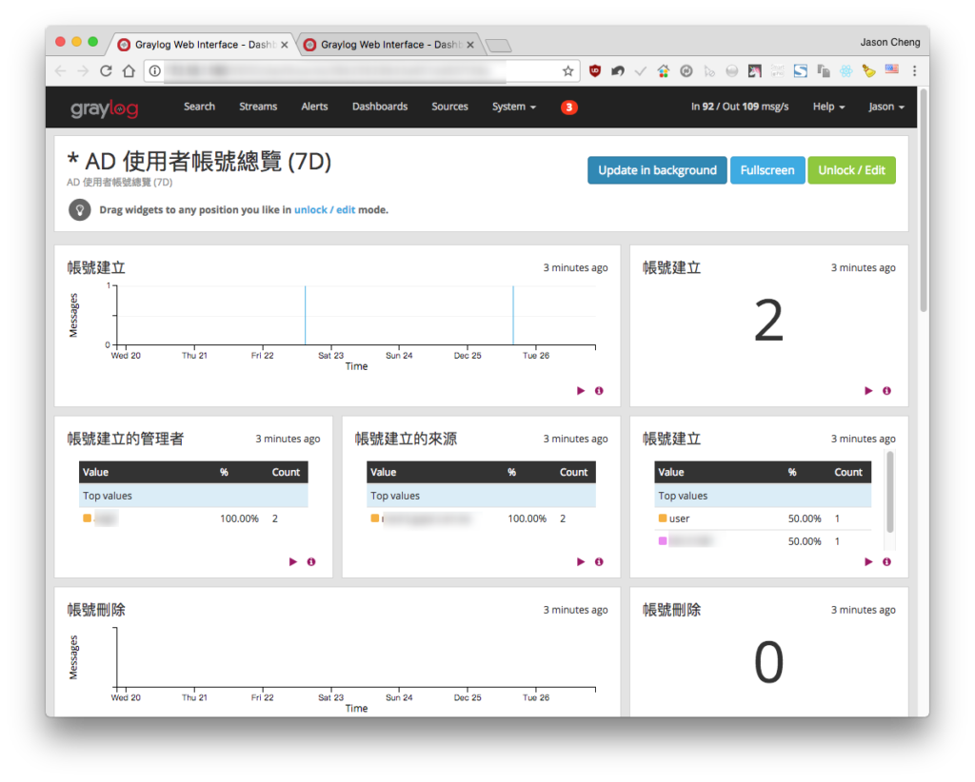
Task: Click the In 92 / Out 109 msg/s throughput
Action: [x=739, y=107]
